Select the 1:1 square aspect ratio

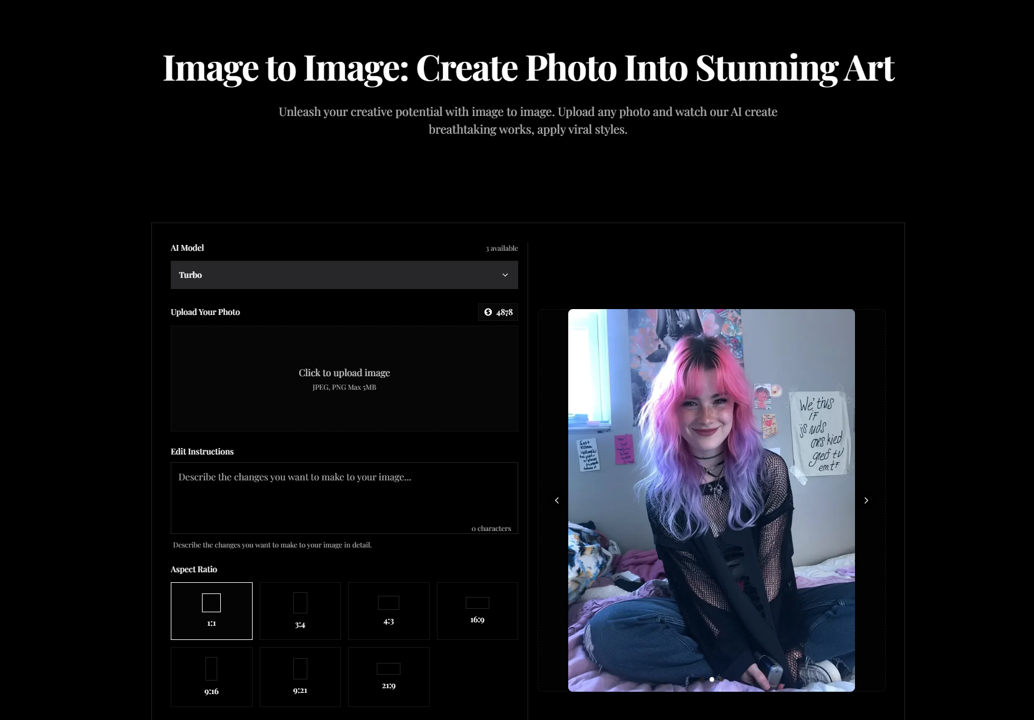pos(211,610)
